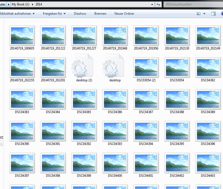This screenshot has width=223, height=189.
Task: Select image file DSC04385
Action: click(x=84, y=101)
